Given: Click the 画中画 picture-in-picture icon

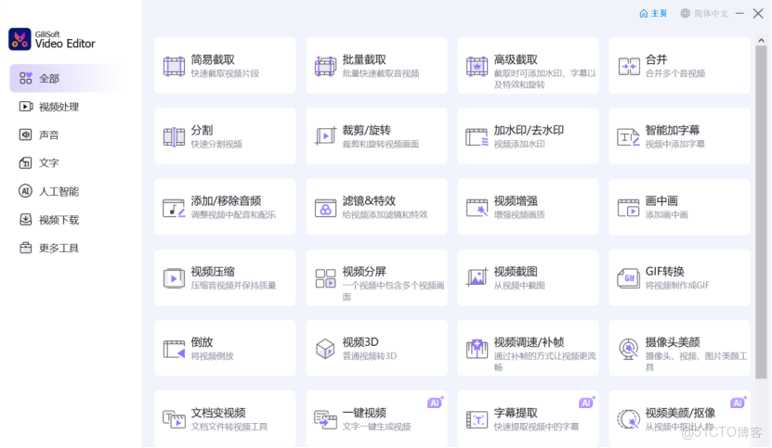Looking at the screenshot, I should click(x=629, y=208).
